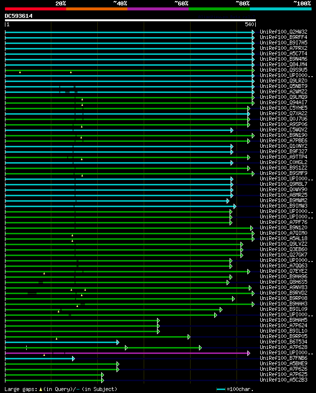The height and width of the screenshot is (393, 316).
Task: Open hit UniRef100_B9RFF4
Action: [283, 38]
